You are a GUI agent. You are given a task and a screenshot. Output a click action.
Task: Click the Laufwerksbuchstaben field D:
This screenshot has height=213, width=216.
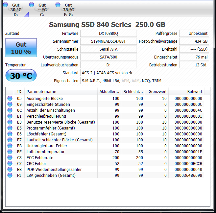(x=108, y=65)
